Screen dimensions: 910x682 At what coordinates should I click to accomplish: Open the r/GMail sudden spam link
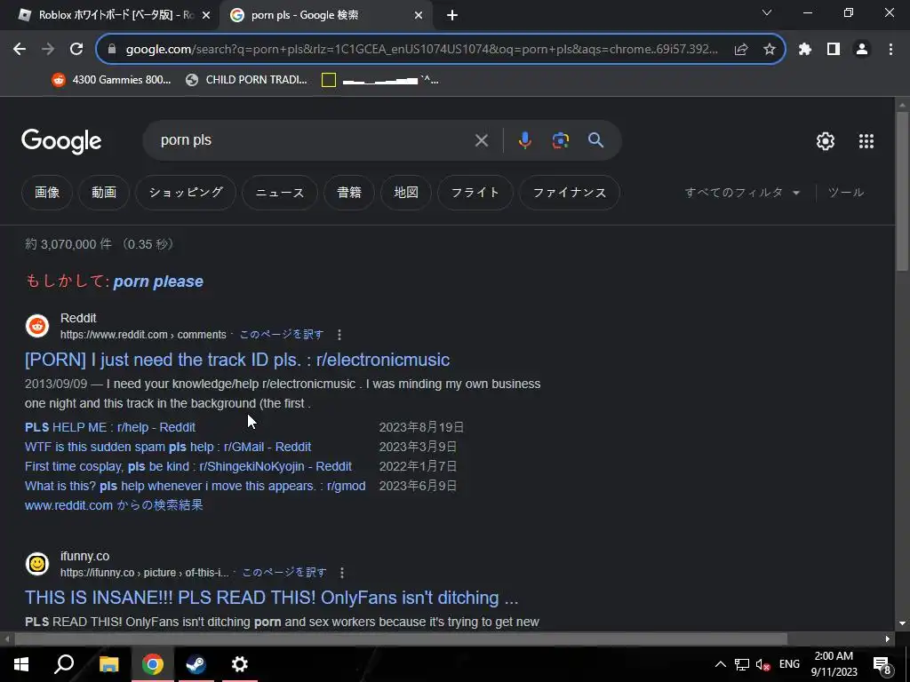click(x=168, y=448)
